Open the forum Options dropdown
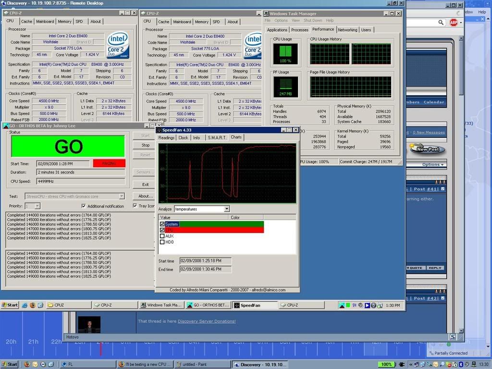 [433, 164]
